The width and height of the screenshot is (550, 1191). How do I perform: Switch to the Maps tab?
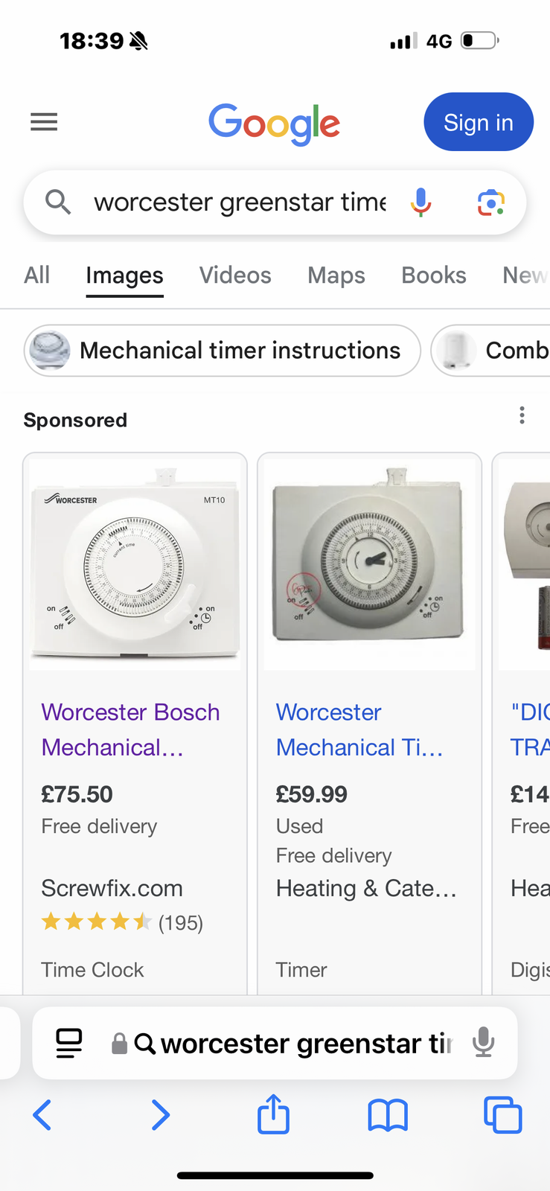[336, 275]
